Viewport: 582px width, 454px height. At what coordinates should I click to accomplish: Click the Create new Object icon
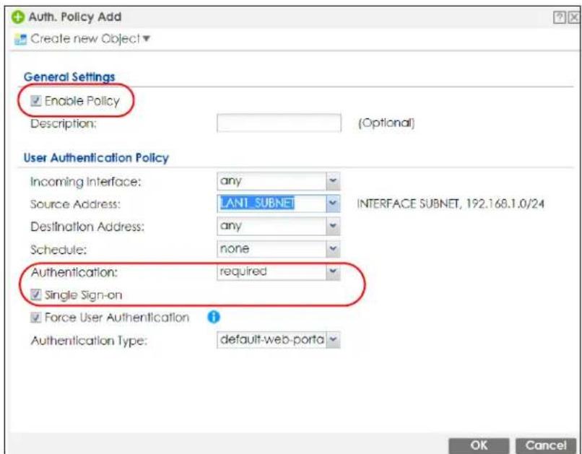click(x=20, y=39)
